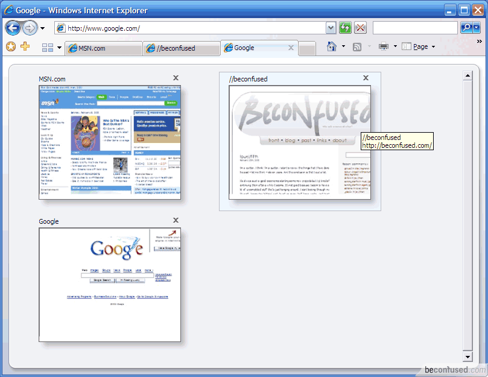Viewport: 488px width, 377px height.
Task: Open the recent pages dropdown beside Forward
Action: coord(43,28)
